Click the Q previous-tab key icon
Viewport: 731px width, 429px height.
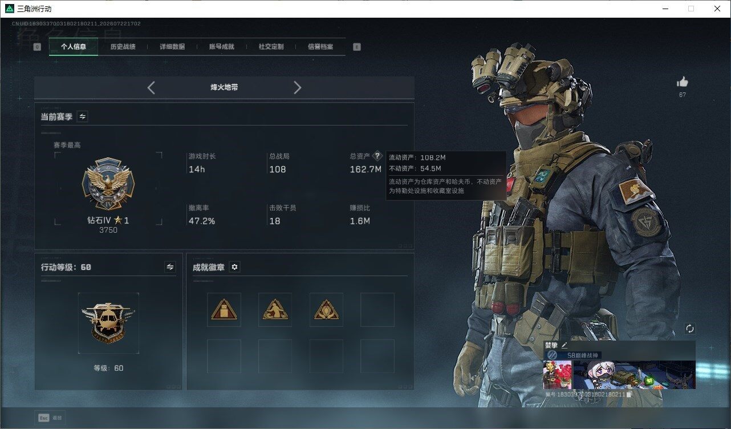click(x=37, y=47)
